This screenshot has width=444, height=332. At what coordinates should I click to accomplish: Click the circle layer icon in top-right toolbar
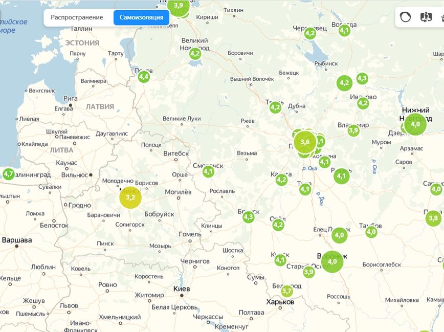405,17
